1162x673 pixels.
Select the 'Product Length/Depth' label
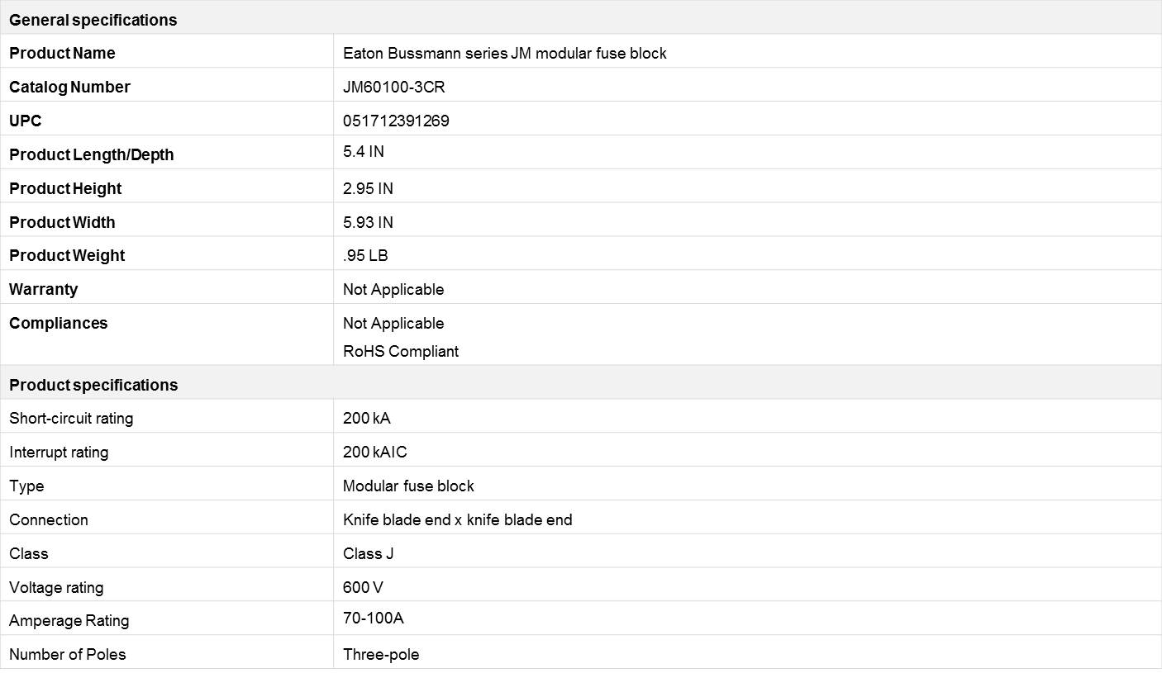pos(92,155)
